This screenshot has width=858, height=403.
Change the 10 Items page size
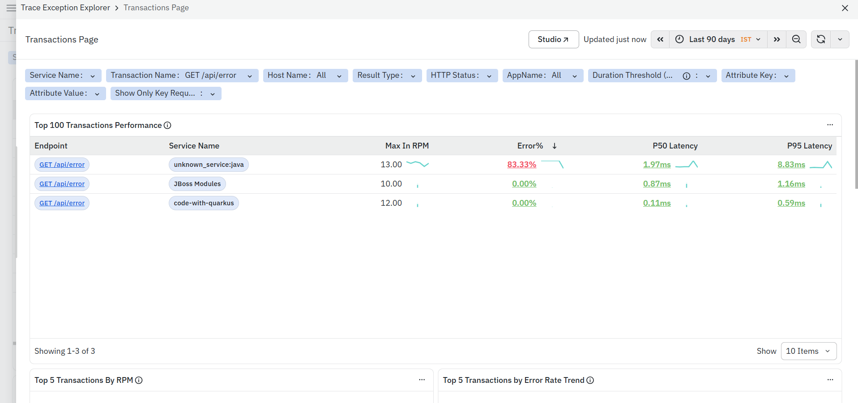[x=808, y=351]
